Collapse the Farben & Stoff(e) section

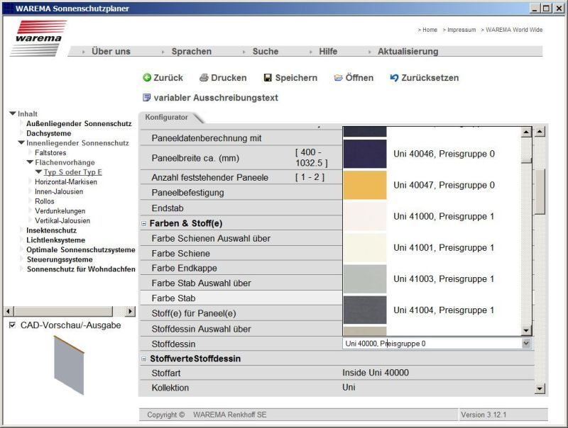click(144, 223)
